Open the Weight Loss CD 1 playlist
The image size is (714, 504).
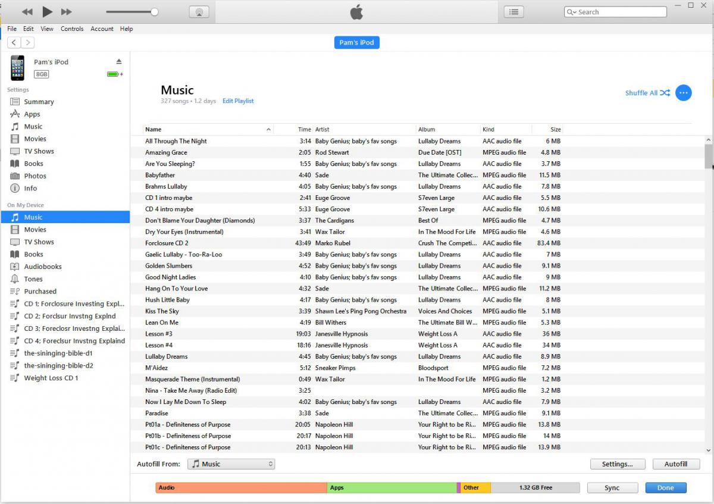click(x=51, y=378)
